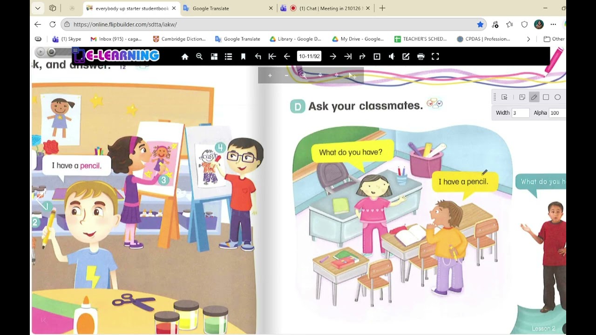The image size is (596, 335).
Task: Open Google Translate bookmark in favorites bar
Action: pos(237,39)
